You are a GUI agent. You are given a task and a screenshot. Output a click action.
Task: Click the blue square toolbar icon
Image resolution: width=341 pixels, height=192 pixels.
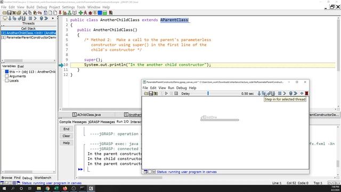pos(100,13)
